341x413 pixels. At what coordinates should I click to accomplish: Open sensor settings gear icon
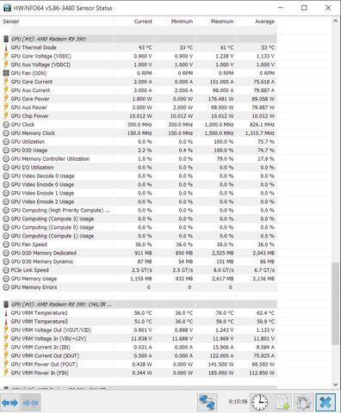click(303, 402)
